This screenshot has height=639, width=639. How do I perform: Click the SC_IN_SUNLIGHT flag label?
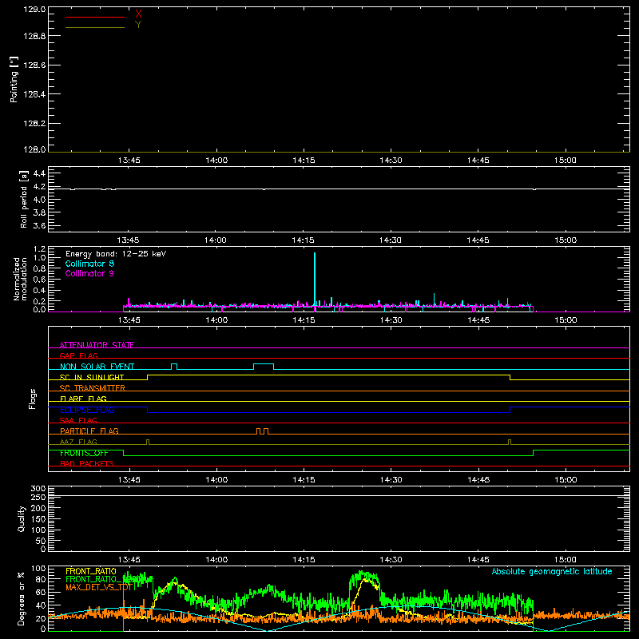point(92,377)
